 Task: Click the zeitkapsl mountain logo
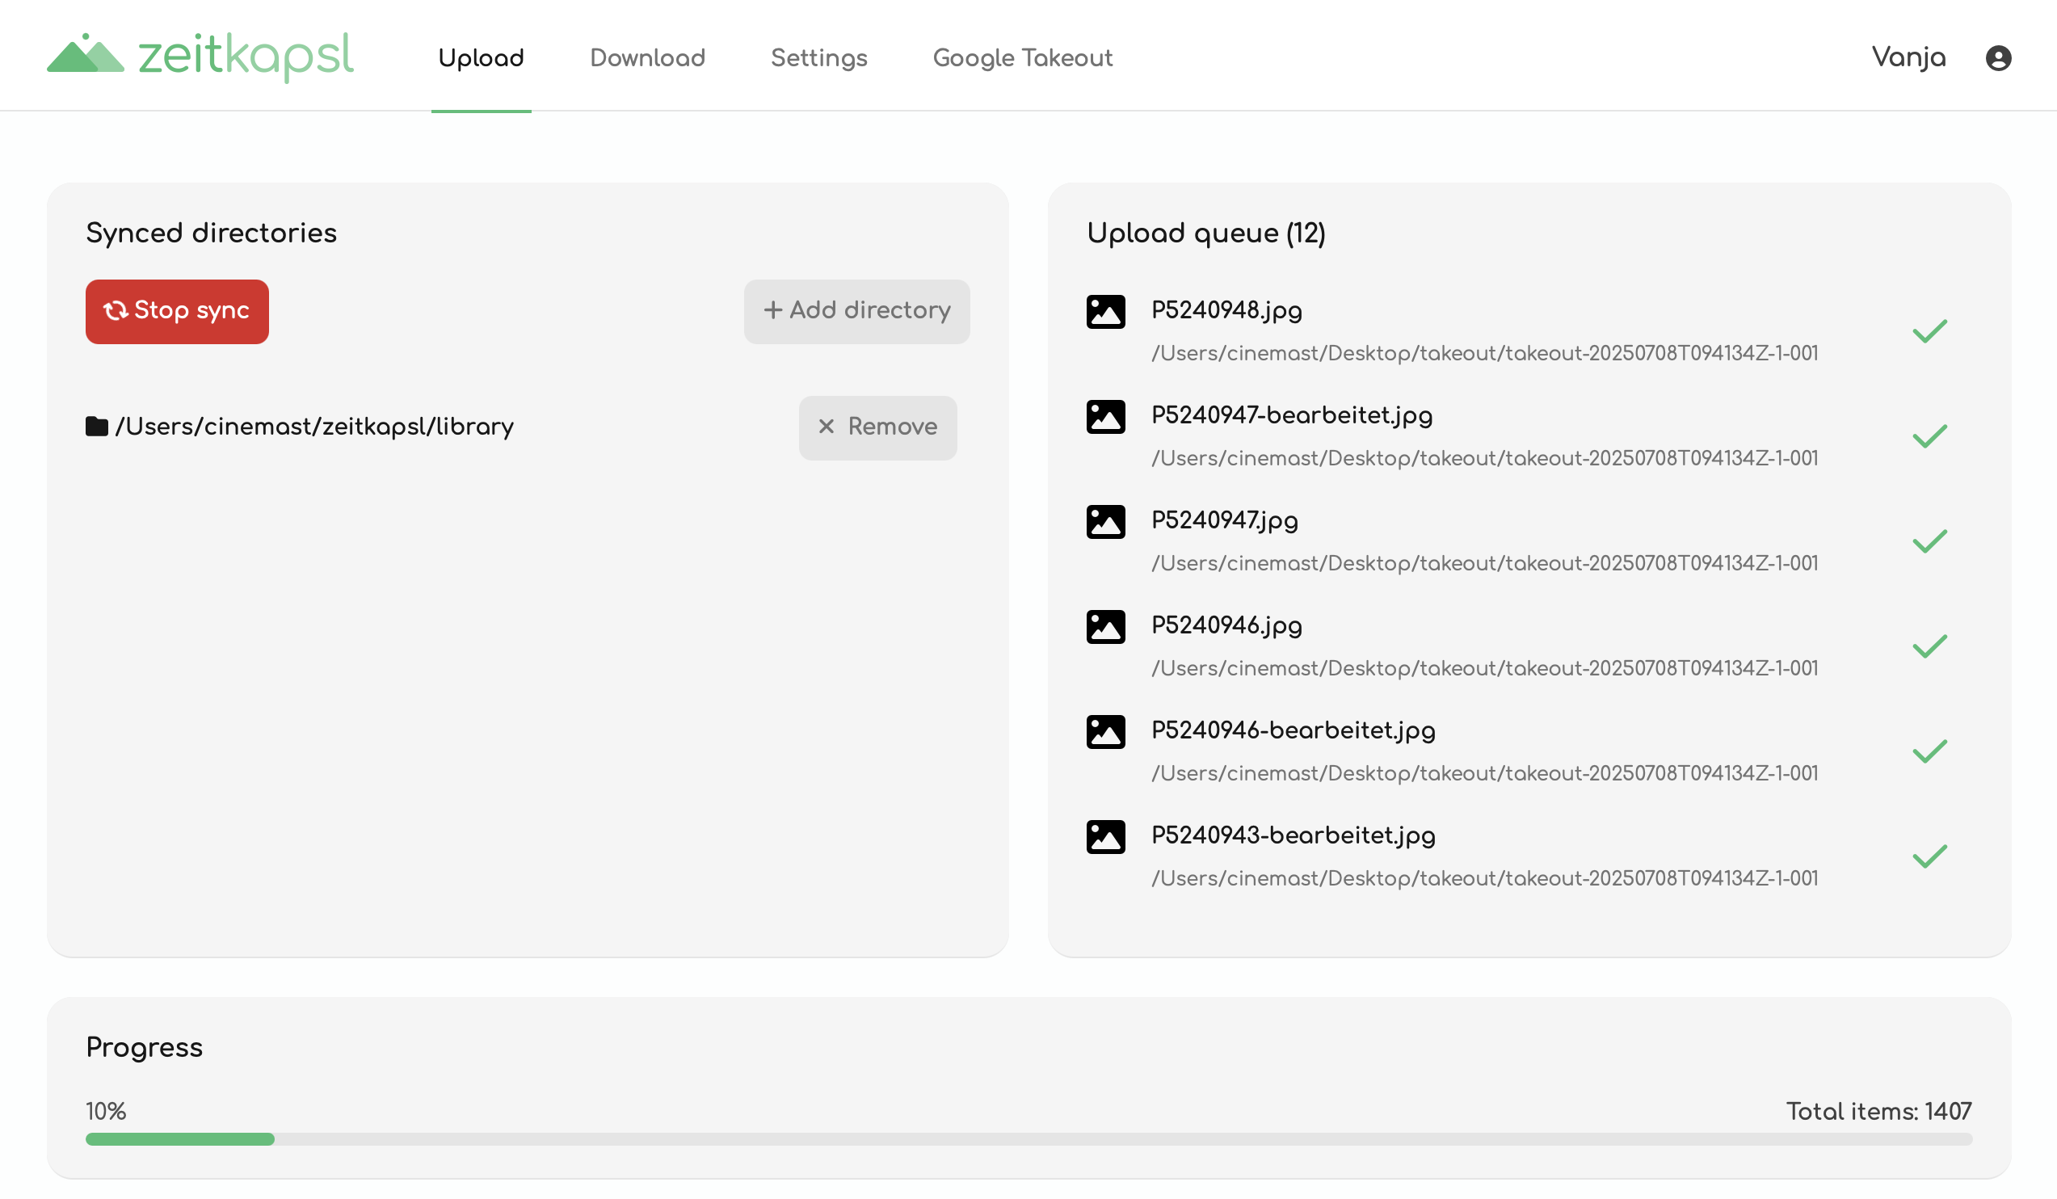(86, 54)
